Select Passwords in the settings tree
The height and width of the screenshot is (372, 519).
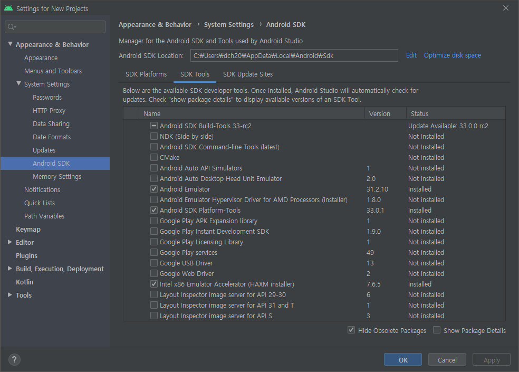[47, 98]
